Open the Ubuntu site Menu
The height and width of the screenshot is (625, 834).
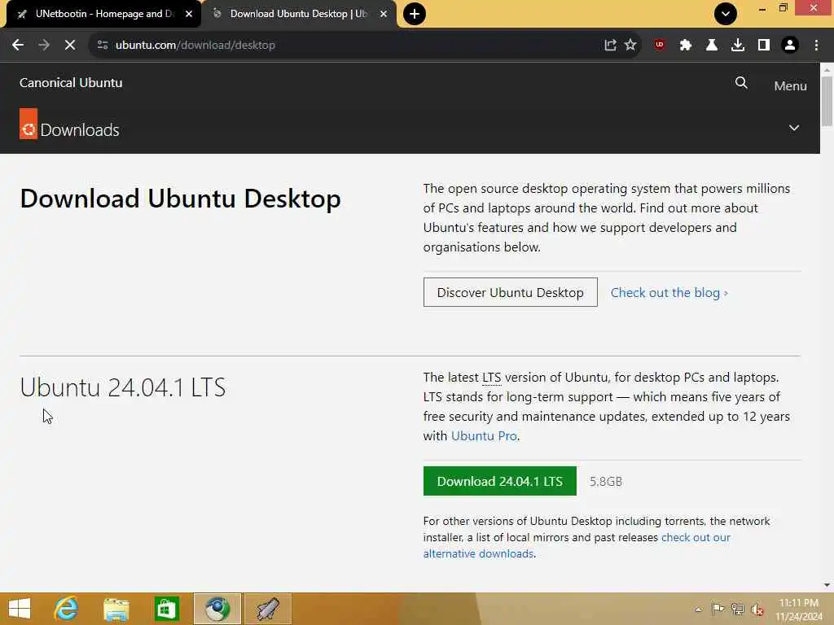coord(790,85)
